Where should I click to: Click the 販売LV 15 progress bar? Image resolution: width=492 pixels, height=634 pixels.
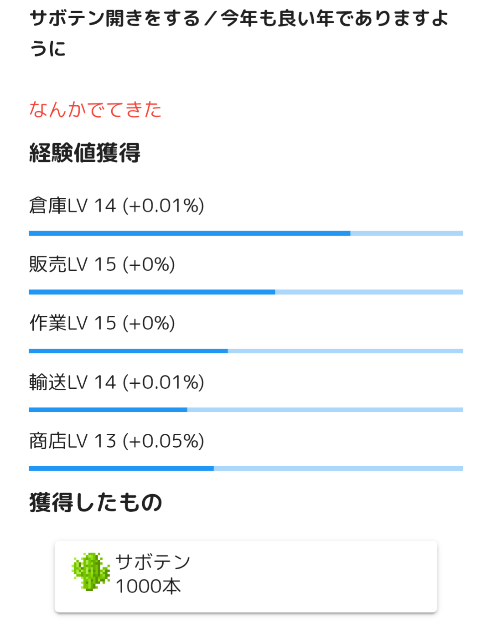246,292
